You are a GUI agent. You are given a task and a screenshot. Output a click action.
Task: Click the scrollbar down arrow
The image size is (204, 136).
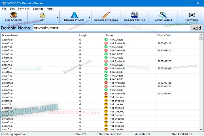click(201, 129)
